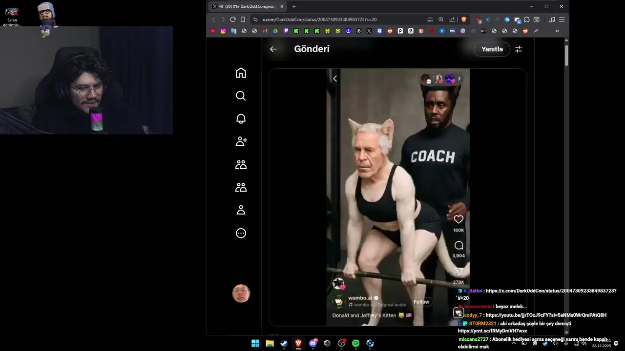Click the Yanıtla reply button

tap(492, 49)
